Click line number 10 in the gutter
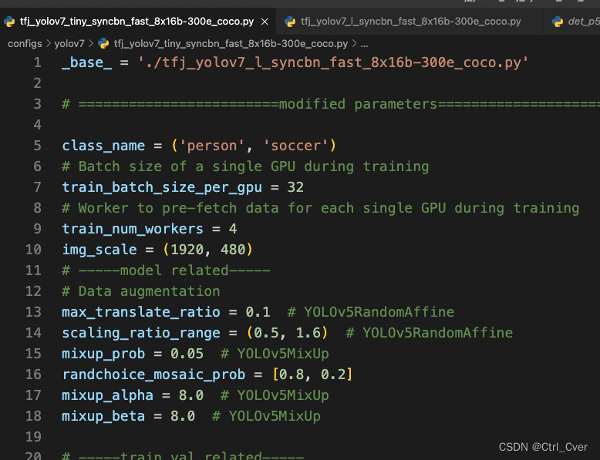Screen dimensions: 600x460 (33, 250)
